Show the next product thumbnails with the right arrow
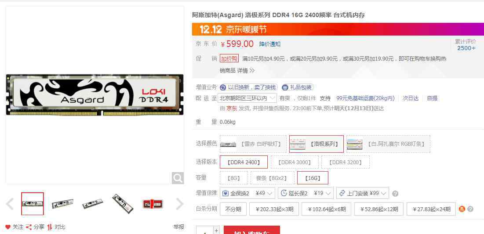 coord(179,204)
